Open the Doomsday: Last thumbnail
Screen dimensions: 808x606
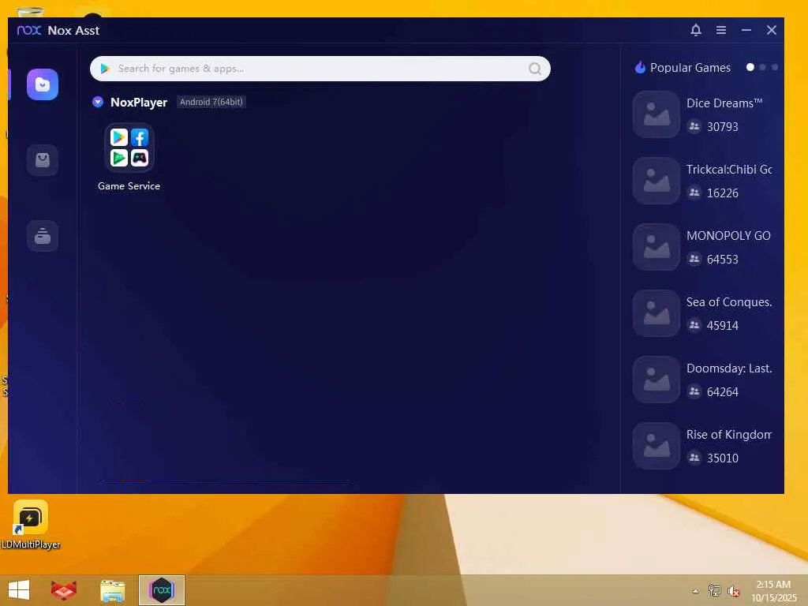click(656, 380)
